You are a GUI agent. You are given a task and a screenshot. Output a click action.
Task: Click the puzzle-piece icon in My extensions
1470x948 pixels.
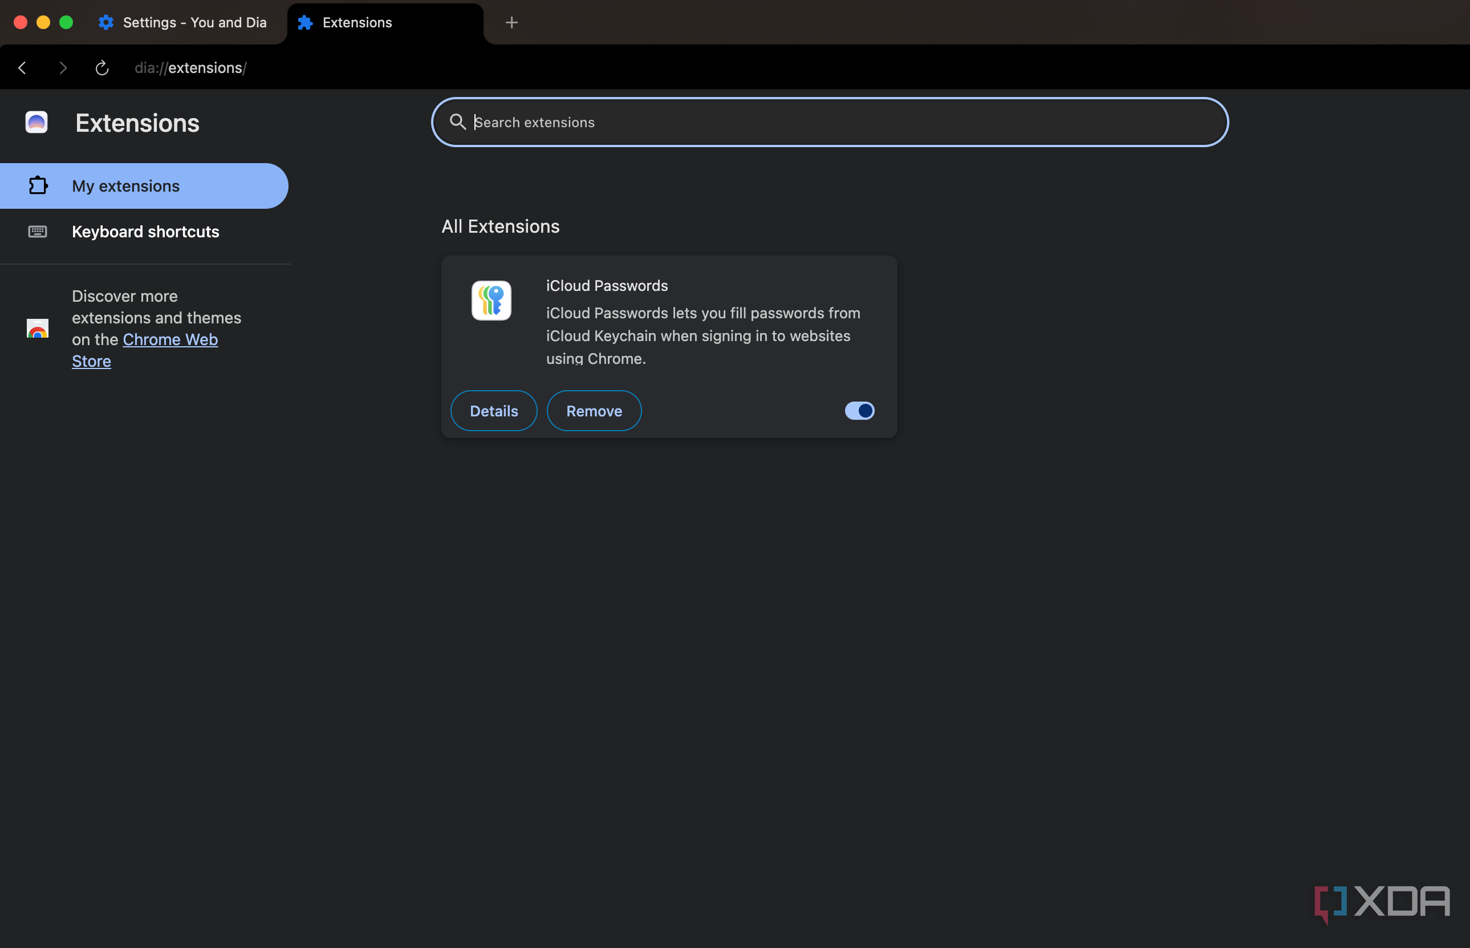coord(38,185)
